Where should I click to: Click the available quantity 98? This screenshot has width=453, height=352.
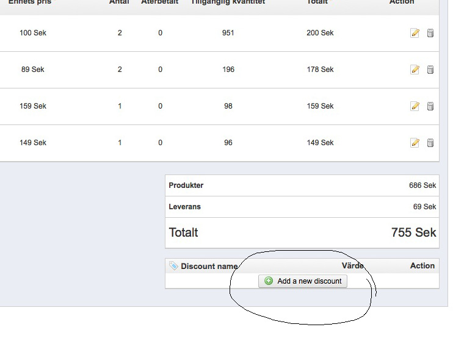pyautogui.click(x=228, y=106)
